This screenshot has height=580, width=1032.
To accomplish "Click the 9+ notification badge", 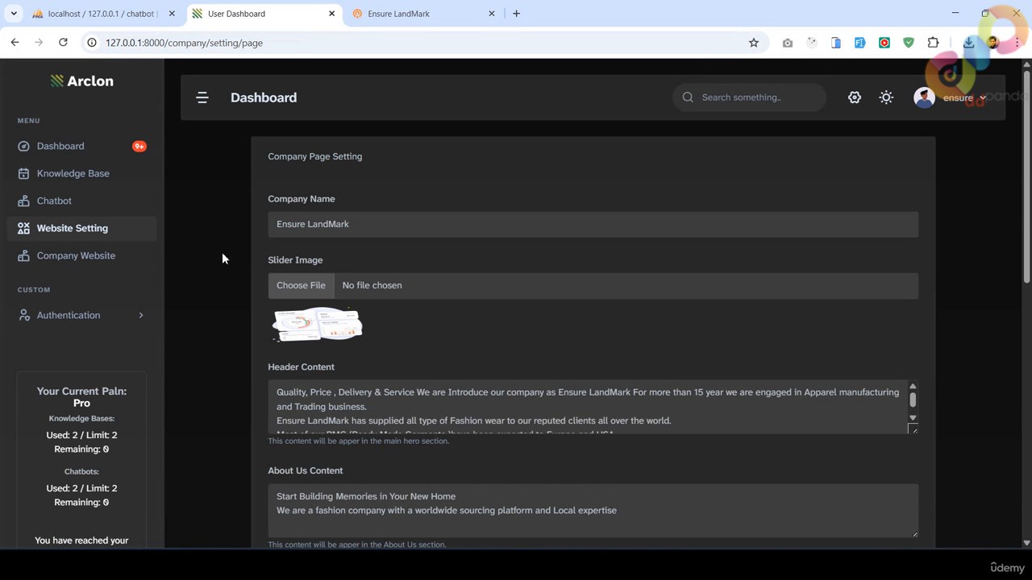I will [x=139, y=146].
